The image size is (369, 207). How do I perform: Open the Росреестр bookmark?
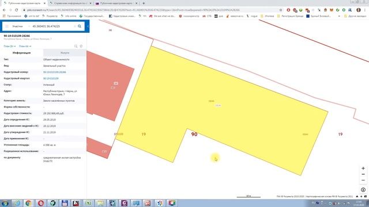point(50,16)
